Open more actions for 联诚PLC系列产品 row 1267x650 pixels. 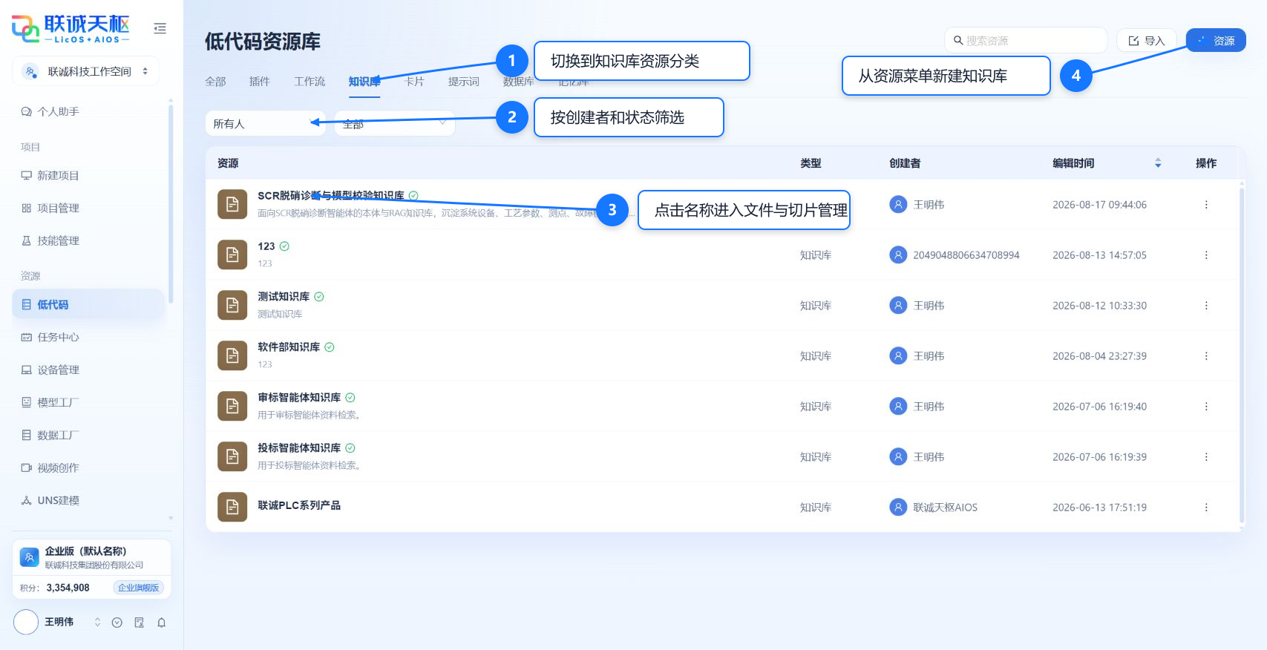click(x=1206, y=508)
